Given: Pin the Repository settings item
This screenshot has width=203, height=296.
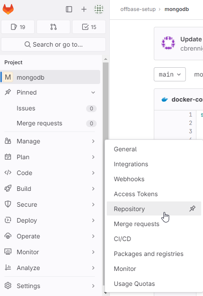Looking at the screenshot, I should tap(192, 208).
